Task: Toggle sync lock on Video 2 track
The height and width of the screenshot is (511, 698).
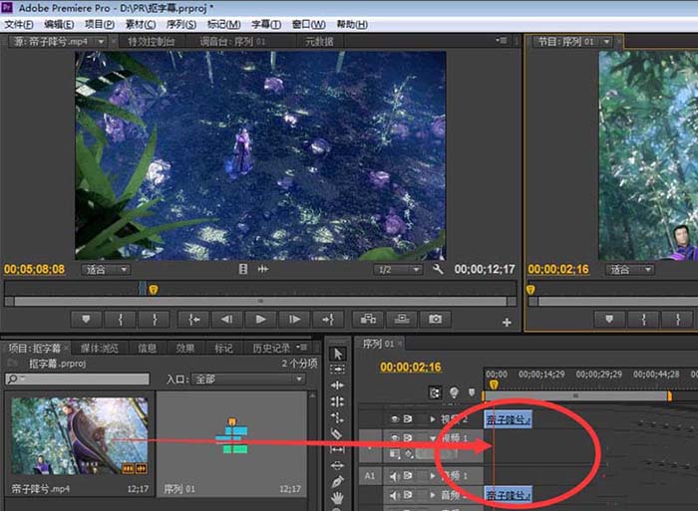Action: point(407,419)
